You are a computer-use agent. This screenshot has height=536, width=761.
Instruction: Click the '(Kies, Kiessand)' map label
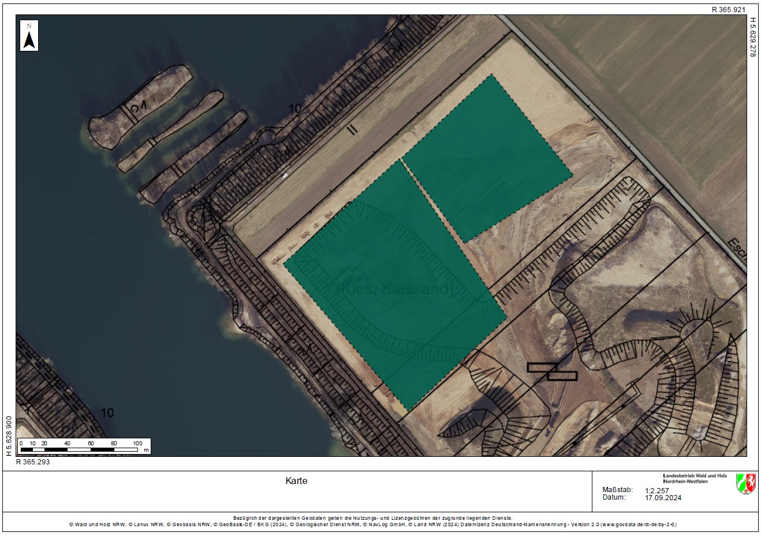[x=396, y=288]
